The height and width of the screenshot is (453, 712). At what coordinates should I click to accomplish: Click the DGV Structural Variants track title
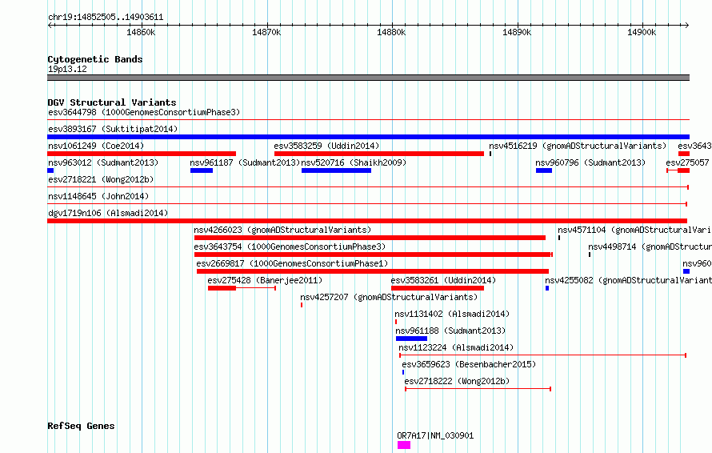click(x=112, y=102)
